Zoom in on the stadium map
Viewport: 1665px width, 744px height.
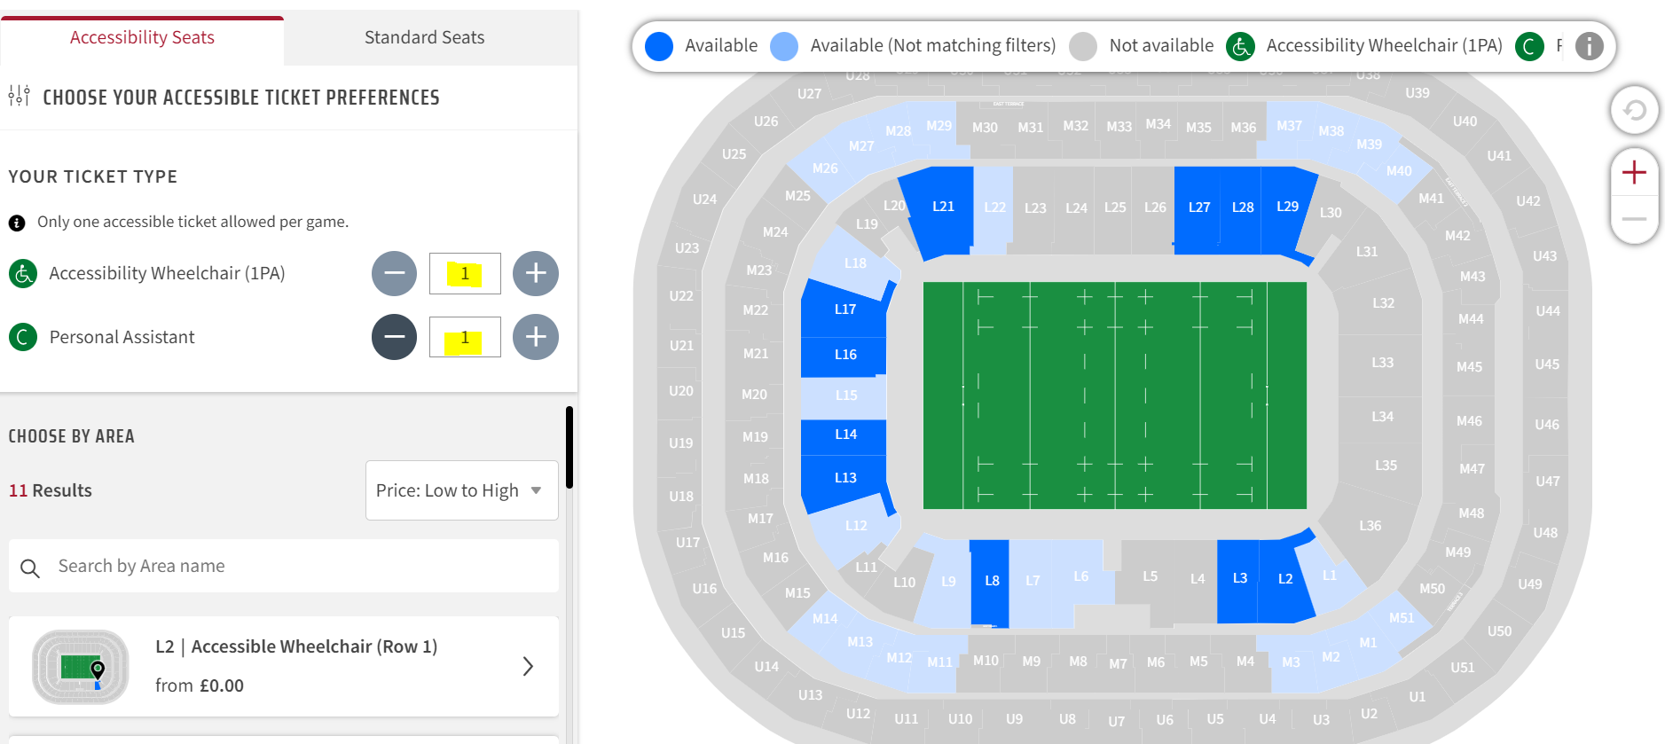click(1634, 172)
